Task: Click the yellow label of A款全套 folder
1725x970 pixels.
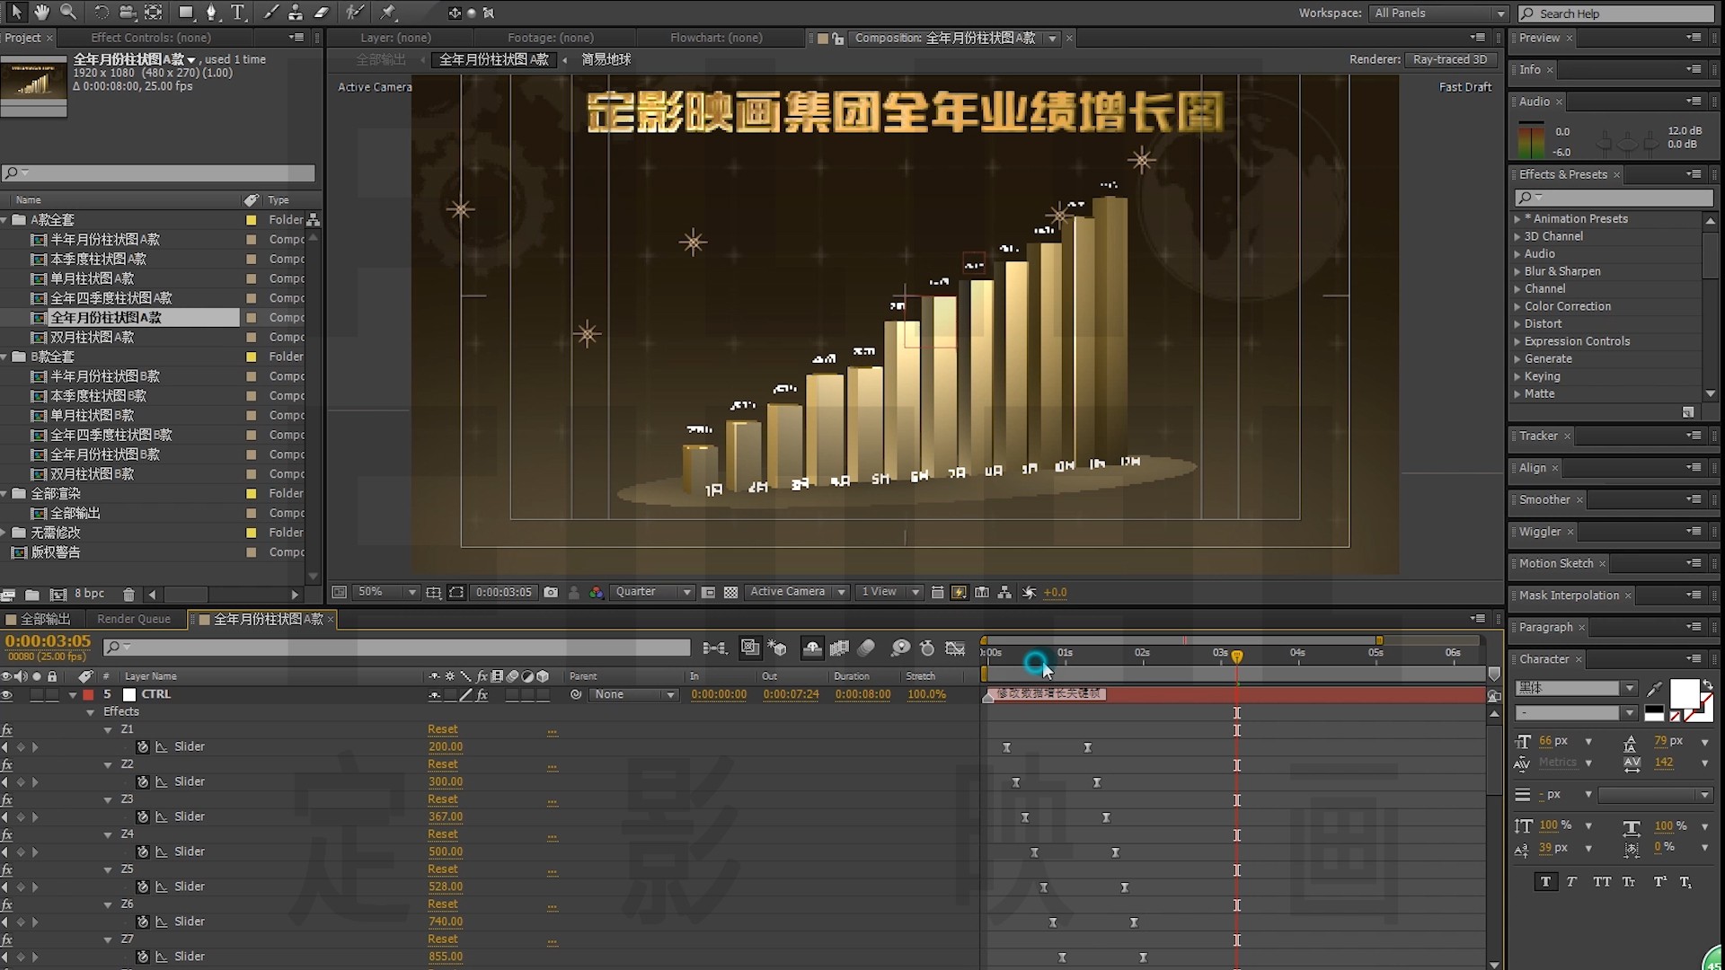Action: 252,220
